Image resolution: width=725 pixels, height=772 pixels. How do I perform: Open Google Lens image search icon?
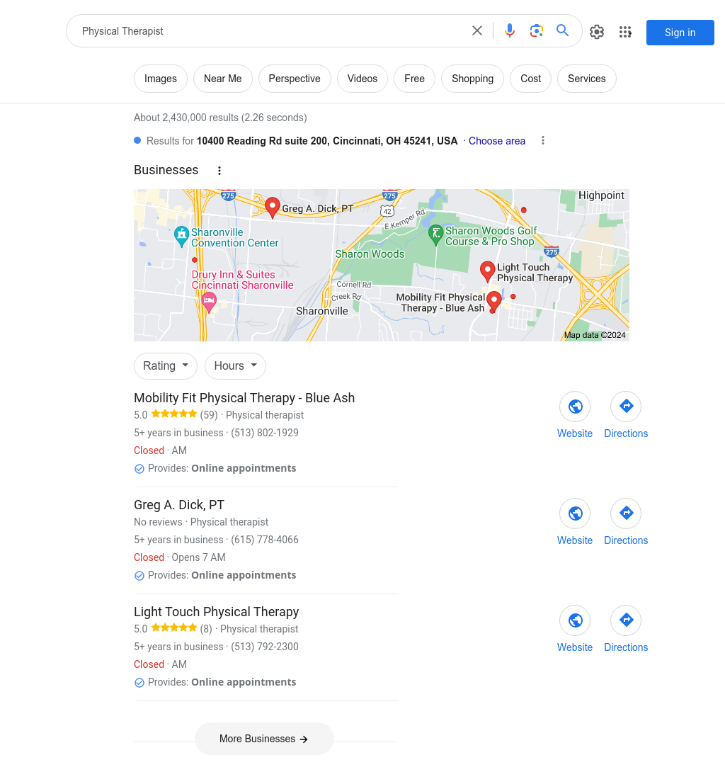(x=536, y=31)
